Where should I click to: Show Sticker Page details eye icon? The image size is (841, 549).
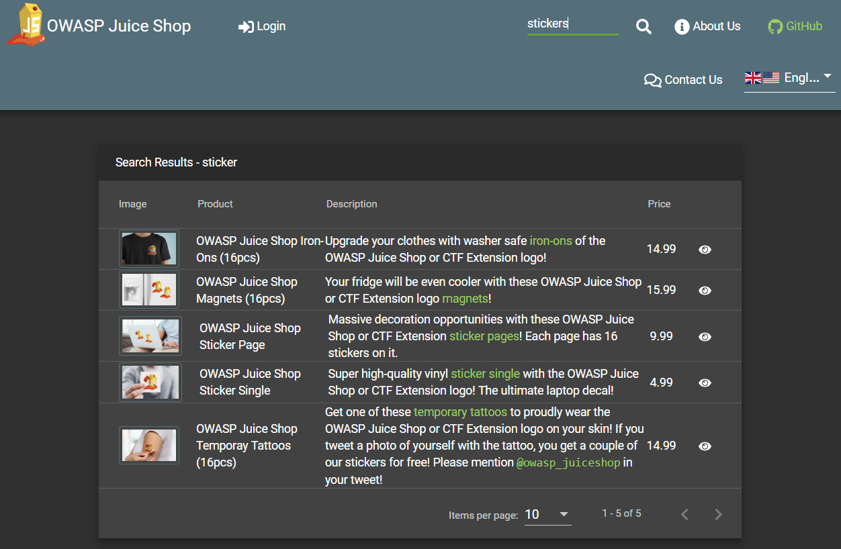pos(705,337)
